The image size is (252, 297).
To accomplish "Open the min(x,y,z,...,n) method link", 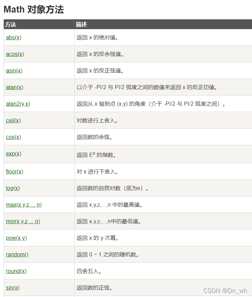I will tap(23, 221).
